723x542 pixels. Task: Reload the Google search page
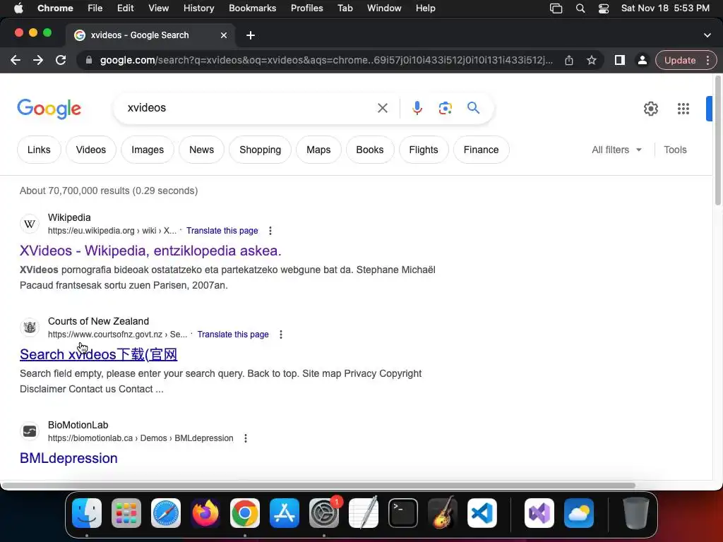[x=61, y=61]
